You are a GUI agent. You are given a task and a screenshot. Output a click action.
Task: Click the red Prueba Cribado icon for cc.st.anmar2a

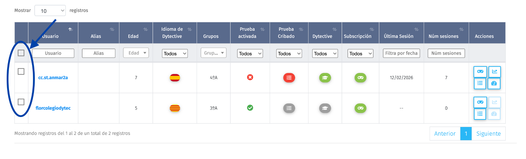pyautogui.click(x=289, y=78)
